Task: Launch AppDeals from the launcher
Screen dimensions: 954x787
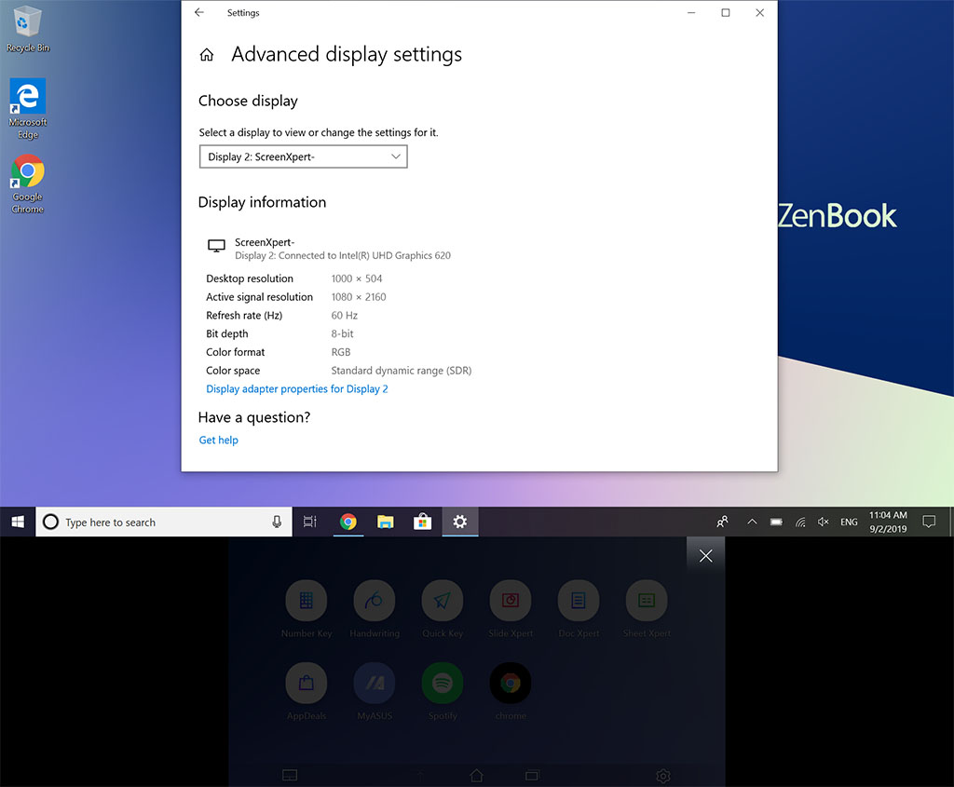Action: 306,691
